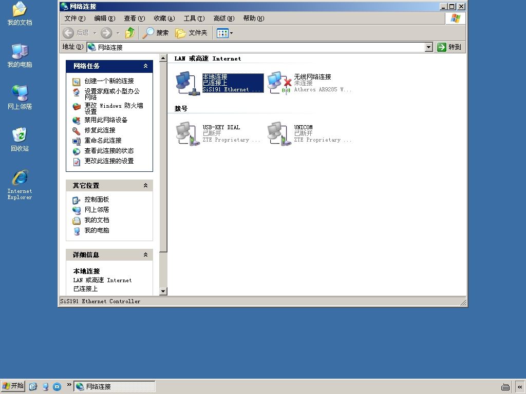Open 回收站 recycle bin desktop icon
526x394 pixels.
pos(20,140)
